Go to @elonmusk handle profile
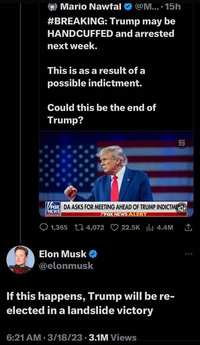The width and height of the screenshot is (200, 345). point(66,266)
